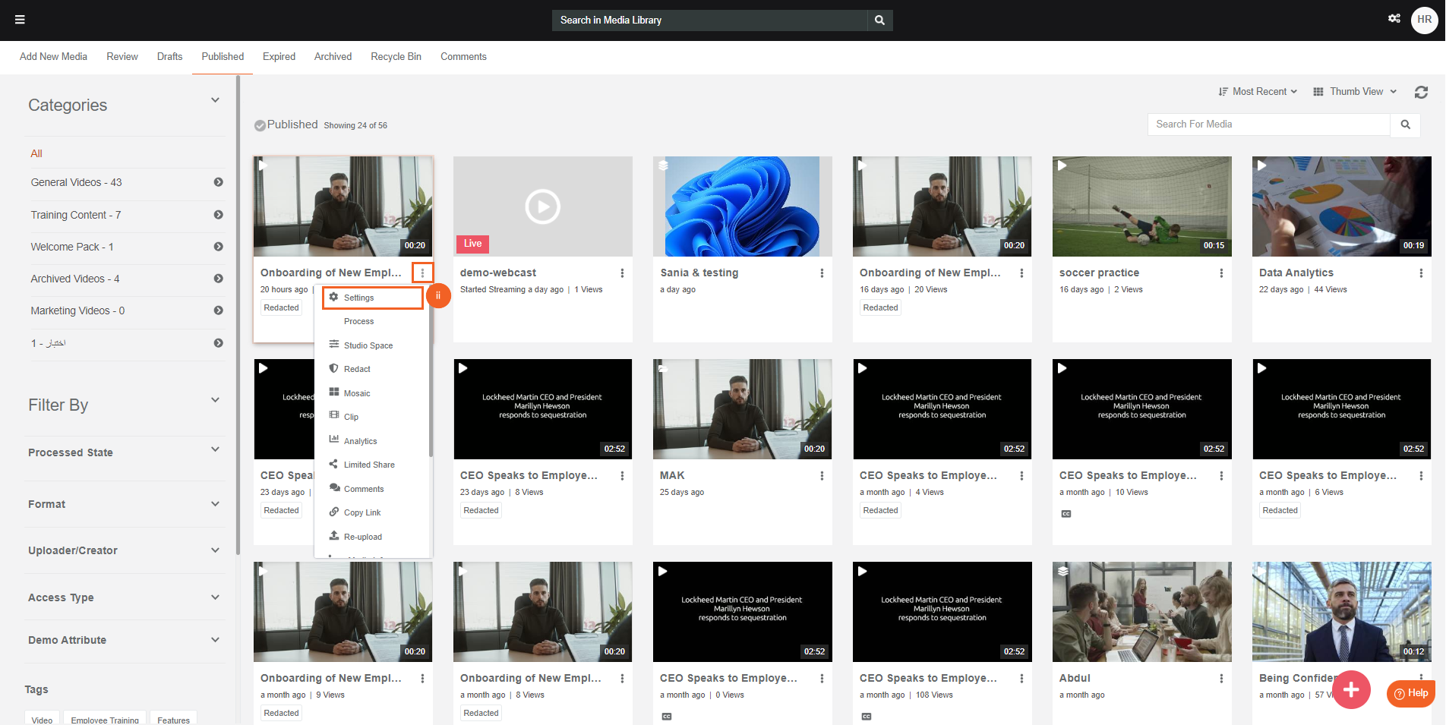Image resolution: width=1446 pixels, height=725 pixels.
Task: Select the All categories link
Action: tap(36, 153)
